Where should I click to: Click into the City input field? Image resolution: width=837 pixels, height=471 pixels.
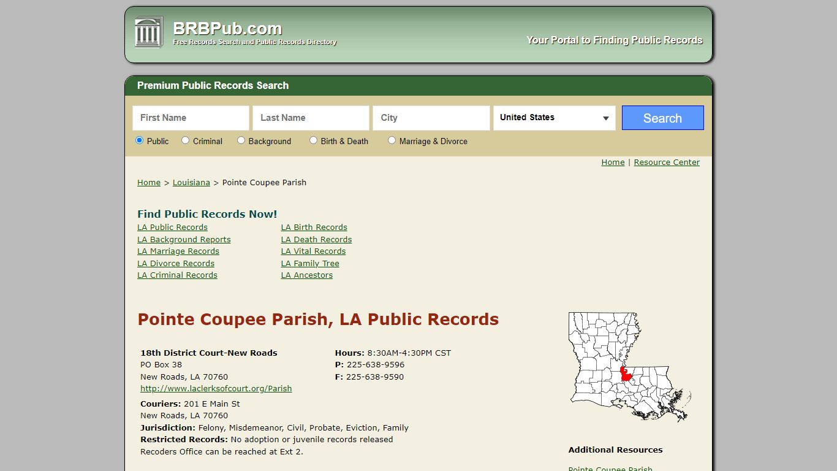(x=431, y=118)
